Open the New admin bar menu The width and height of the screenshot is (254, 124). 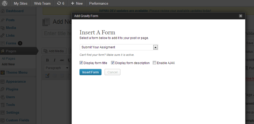click(77, 3)
